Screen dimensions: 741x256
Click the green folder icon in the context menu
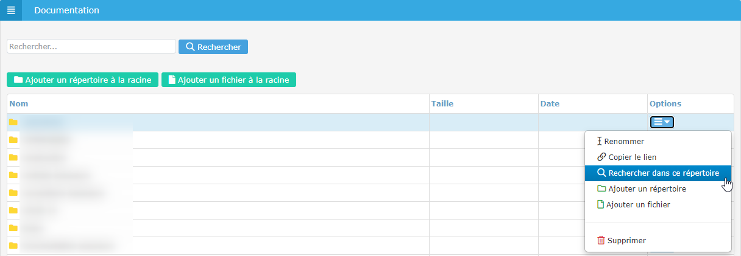(601, 189)
